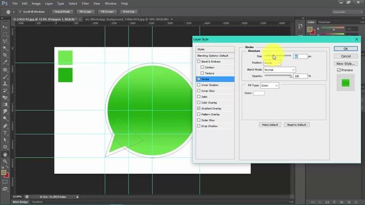Screen dimensions: 365x205
Task: Open the Window menu
Action: [x=111, y=3]
